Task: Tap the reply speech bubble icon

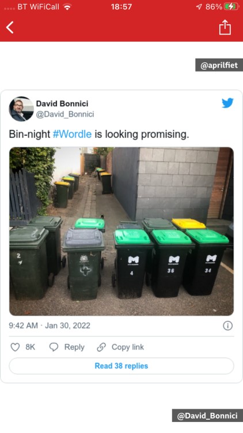Action: coord(54,347)
